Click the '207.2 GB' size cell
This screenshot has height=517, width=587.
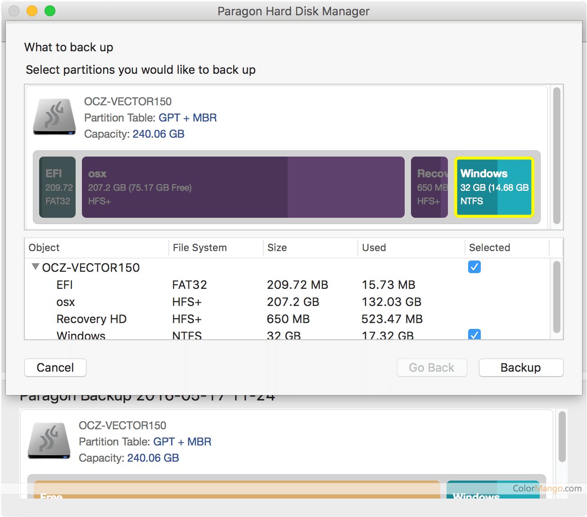click(x=293, y=302)
